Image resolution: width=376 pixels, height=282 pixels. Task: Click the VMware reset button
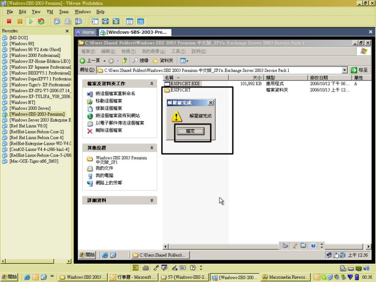41,21
